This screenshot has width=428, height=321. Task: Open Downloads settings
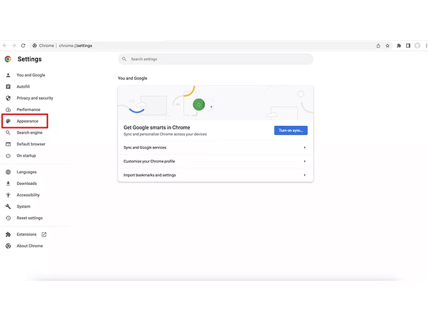click(27, 184)
